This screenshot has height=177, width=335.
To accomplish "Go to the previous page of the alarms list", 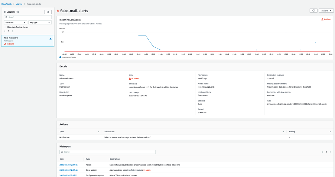I will [x=5, y=31].
